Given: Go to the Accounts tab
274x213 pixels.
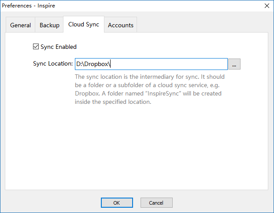Looking at the screenshot, I should point(120,25).
